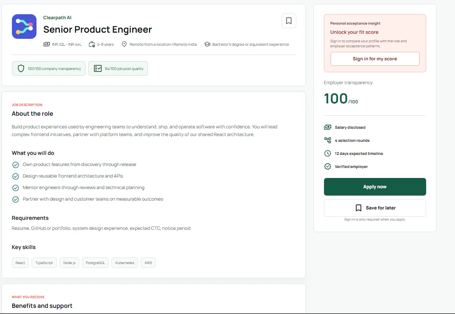Viewport: 455px width, 314px height.
Task: Click the Salary disclosed text
Action: point(350,127)
